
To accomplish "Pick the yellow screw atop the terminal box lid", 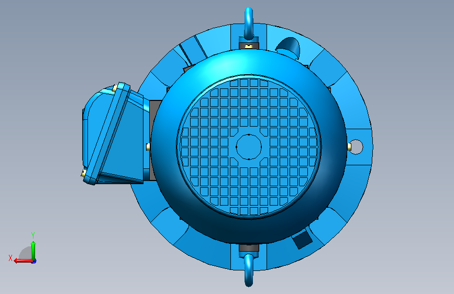I will [x=114, y=88].
